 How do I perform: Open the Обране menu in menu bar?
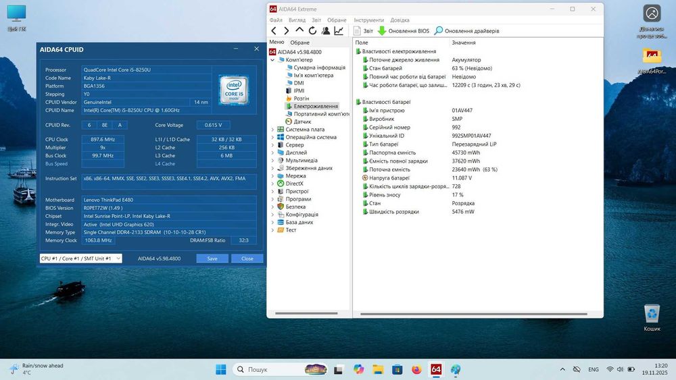[337, 20]
